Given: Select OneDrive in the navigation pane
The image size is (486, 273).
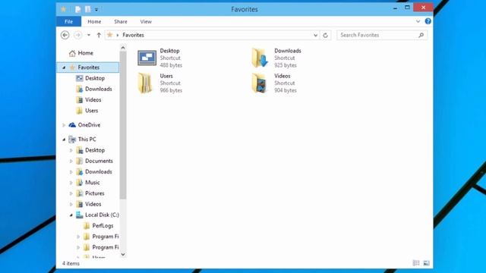Looking at the screenshot, I should 89,124.
